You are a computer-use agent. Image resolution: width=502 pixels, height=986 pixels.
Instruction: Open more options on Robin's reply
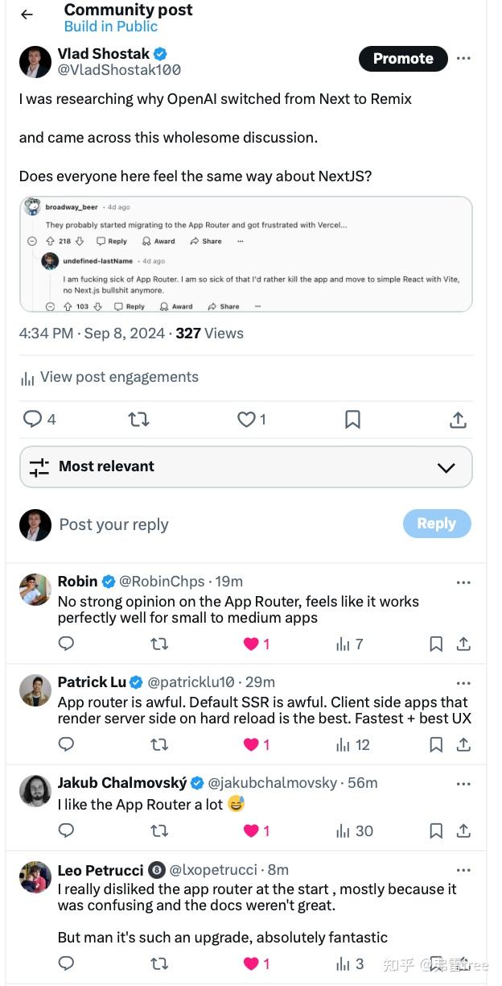(x=463, y=582)
